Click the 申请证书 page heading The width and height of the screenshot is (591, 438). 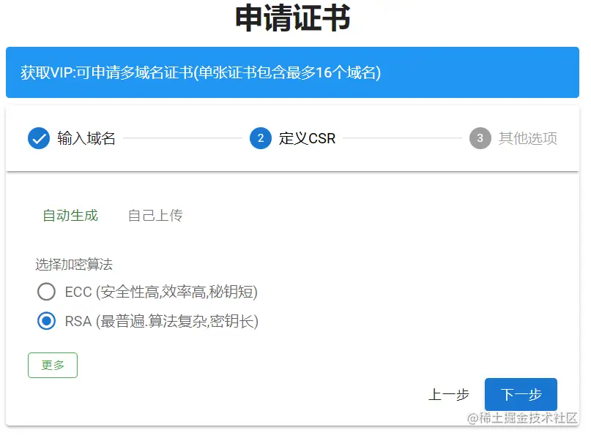tap(293, 18)
